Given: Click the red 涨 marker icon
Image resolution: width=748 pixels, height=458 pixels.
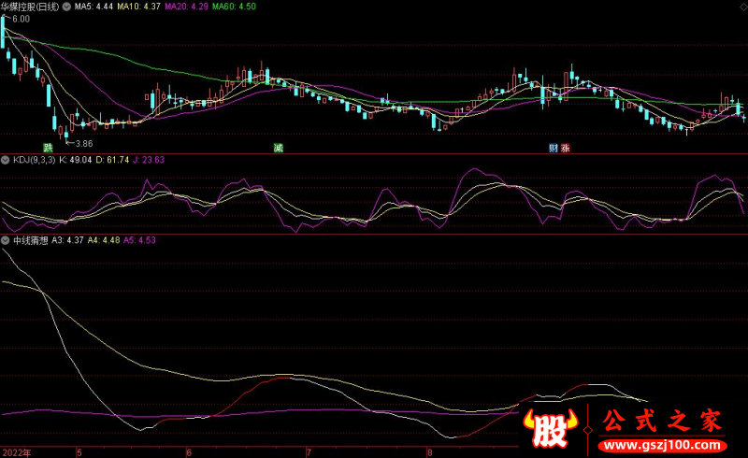Looking at the screenshot, I should click(x=565, y=148).
